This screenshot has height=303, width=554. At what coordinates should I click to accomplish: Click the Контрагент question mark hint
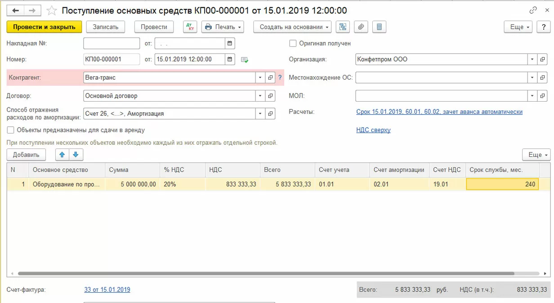pos(280,78)
